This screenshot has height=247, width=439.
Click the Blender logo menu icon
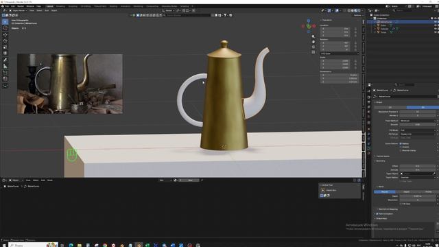tap(3, 6)
